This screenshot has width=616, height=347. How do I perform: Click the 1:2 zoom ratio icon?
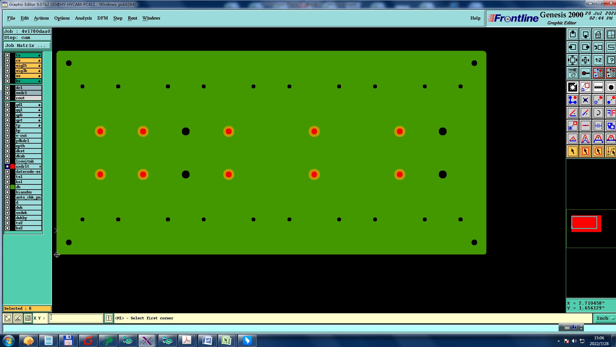point(598,60)
